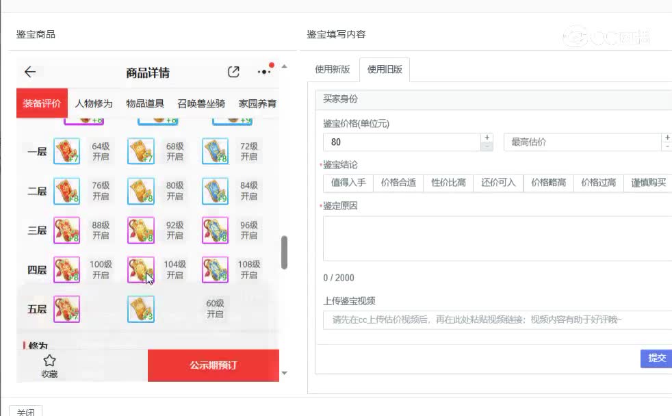Click the 四层 100级 item icon
Screen dimensions: 672x416
67,270
